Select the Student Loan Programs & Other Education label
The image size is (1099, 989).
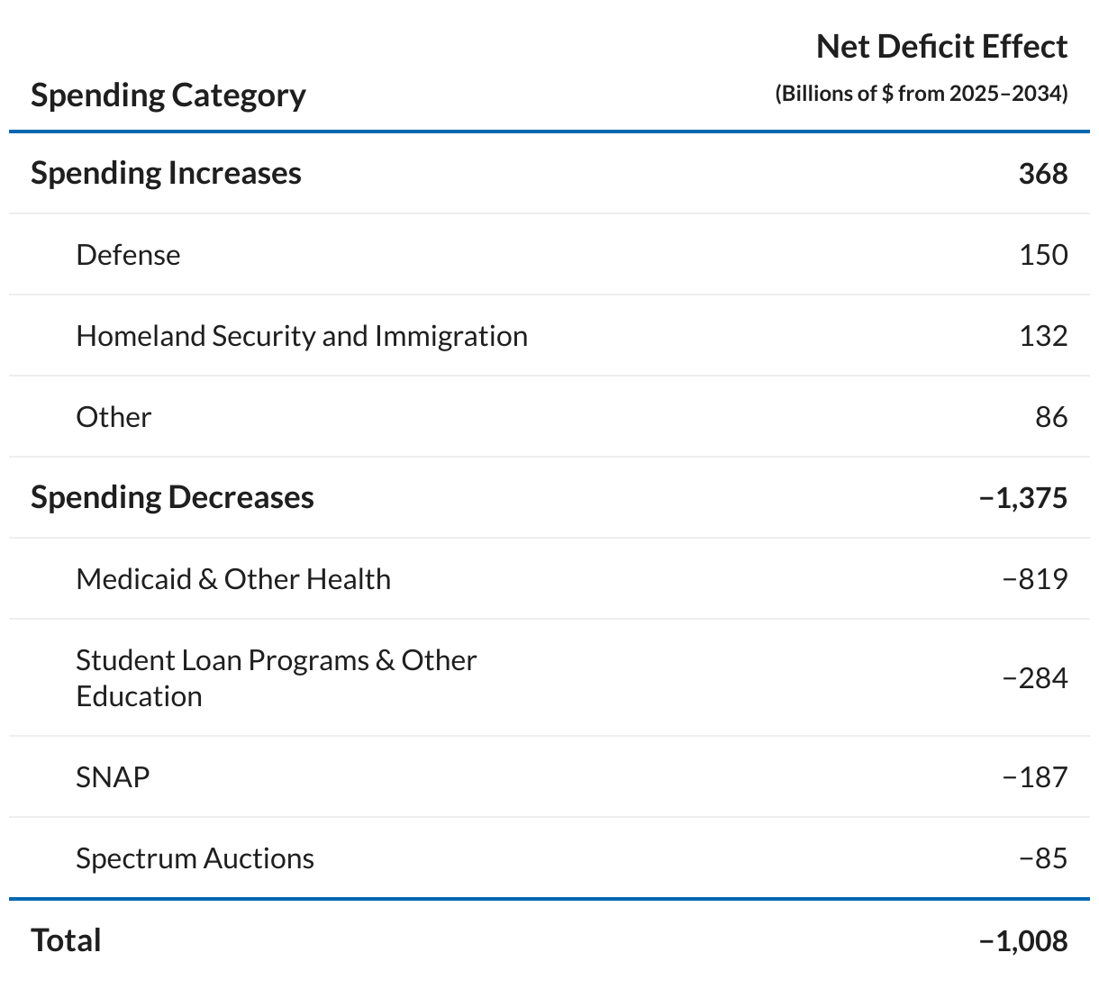(276, 678)
